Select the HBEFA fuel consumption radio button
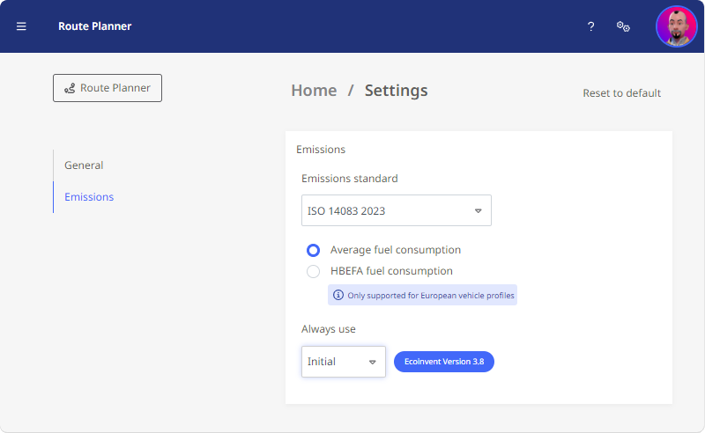The width and height of the screenshot is (705, 433). click(314, 271)
